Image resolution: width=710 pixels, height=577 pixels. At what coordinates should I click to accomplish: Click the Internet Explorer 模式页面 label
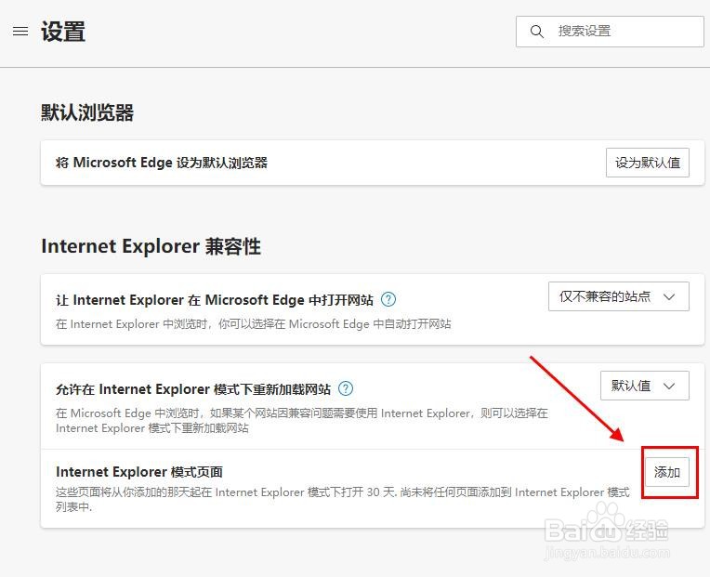[139, 472]
